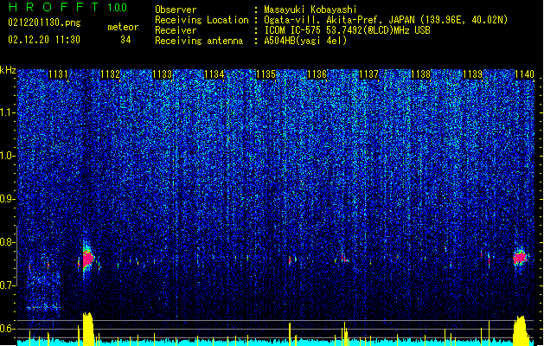Select the A504HB(yagi 4el) antenna text
The image size is (544, 346).
(305, 41)
